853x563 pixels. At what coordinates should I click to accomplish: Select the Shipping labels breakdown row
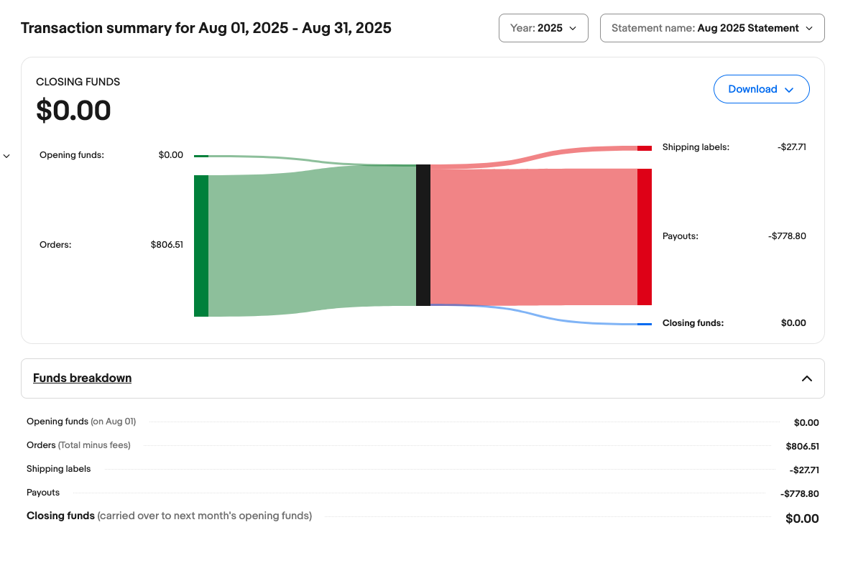(x=59, y=469)
